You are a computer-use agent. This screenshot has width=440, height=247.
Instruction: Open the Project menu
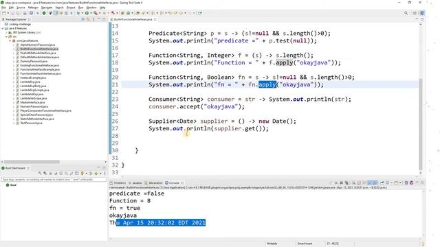point(71,8)
